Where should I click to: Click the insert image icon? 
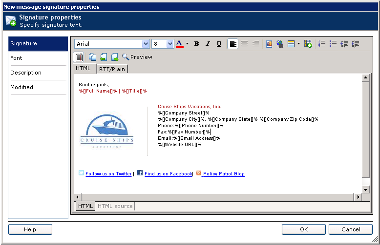(269, 44)
